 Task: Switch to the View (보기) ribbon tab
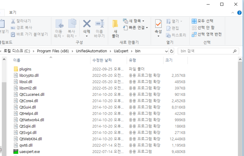pos(12,12)
